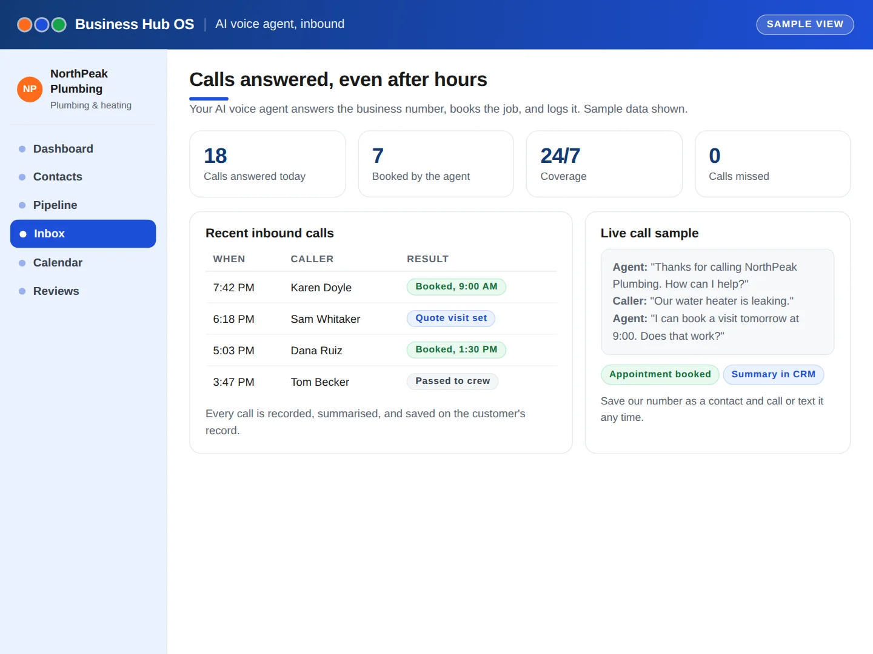Click the 6:18 PM call time
The width and height of the screenshot is (873, 654).
(233, 319)
